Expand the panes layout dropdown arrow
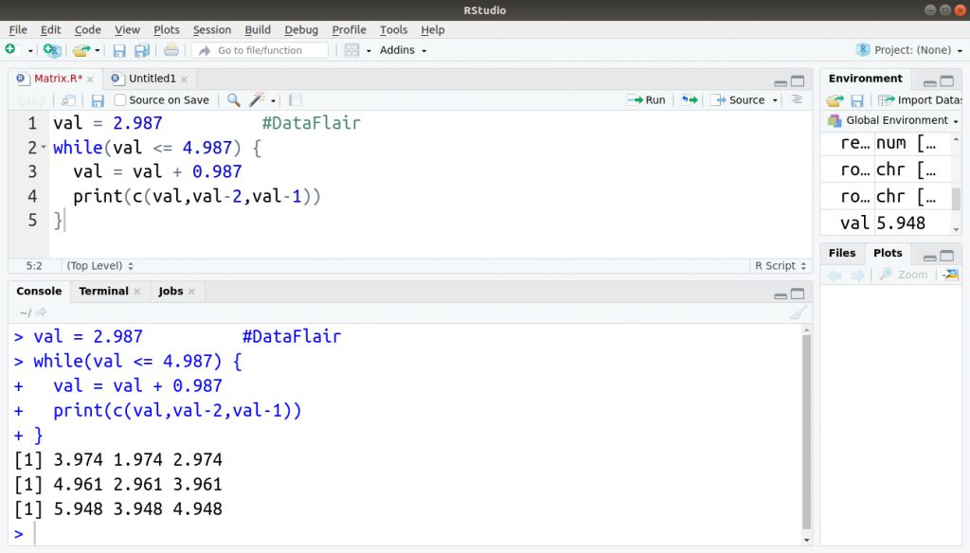970x553 pixels. [368, 51]
